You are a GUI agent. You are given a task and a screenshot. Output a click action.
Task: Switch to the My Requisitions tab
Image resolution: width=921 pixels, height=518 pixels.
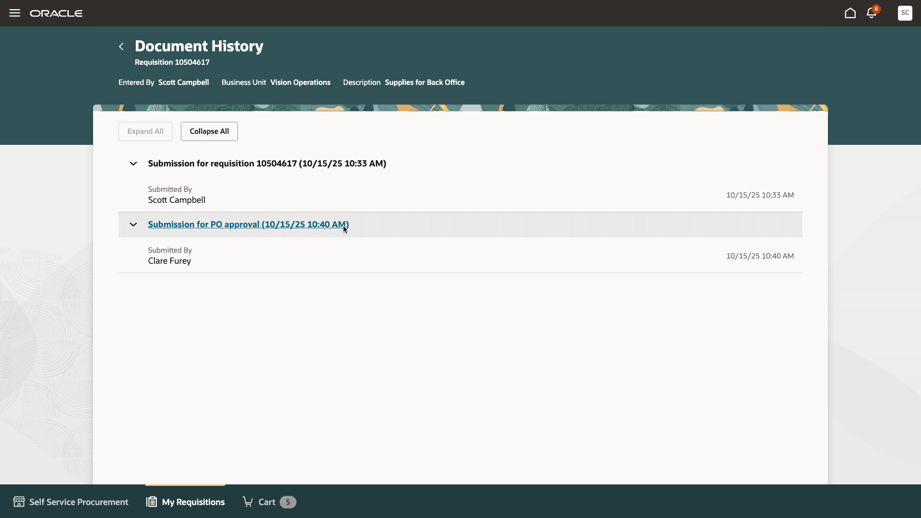click(193, 501)
